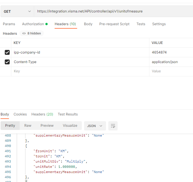Open the GET method dropdown
This screenshot has width=193, height=182.
pyautogui.click(x=17, y=11)
